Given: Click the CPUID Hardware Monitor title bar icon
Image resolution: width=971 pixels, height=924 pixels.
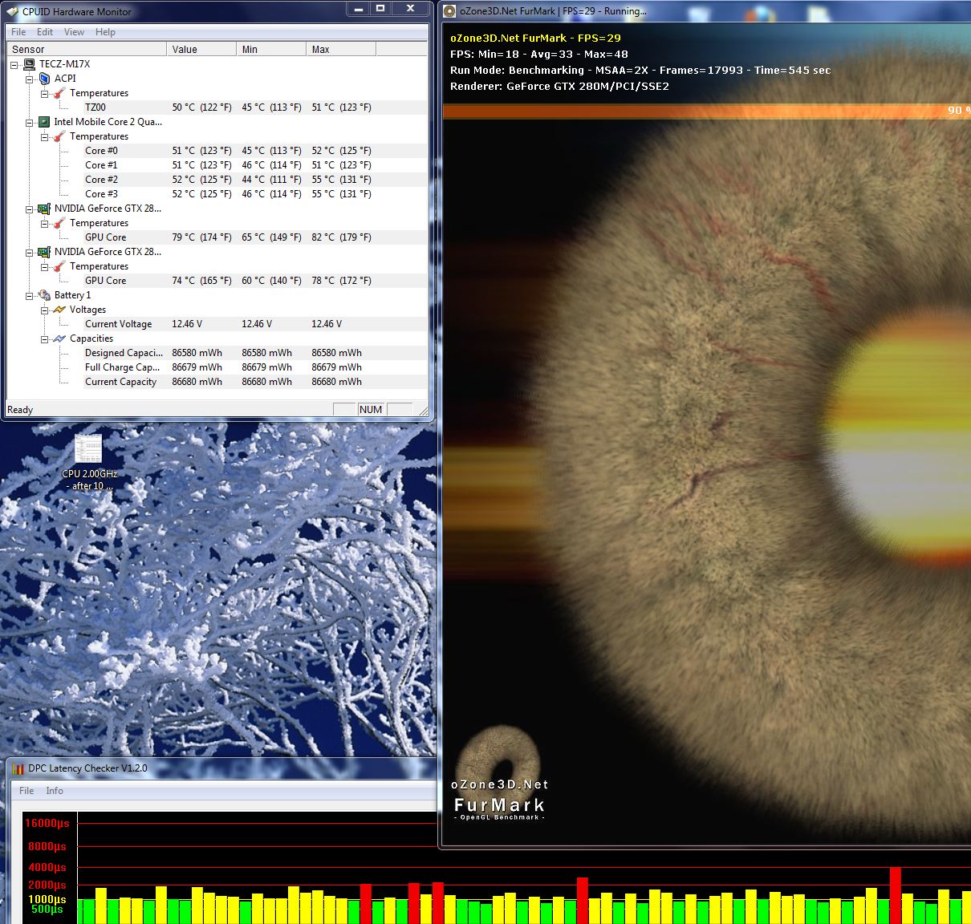Looking at the screenshot, I should pyautogui.click(x=12, y=12).
